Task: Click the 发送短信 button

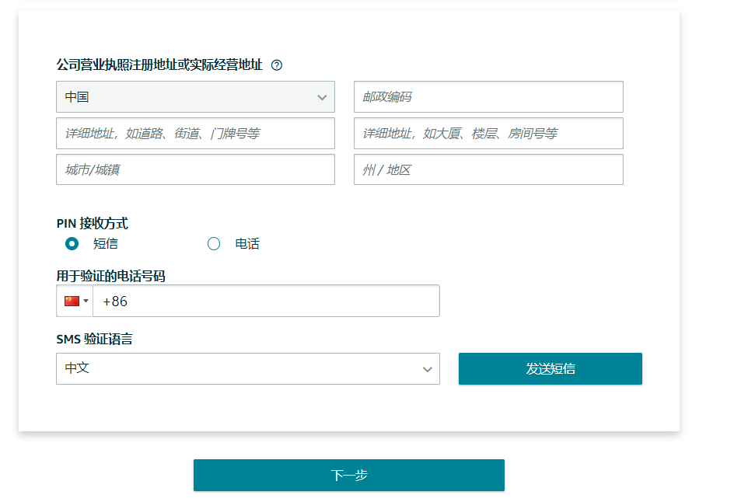Action: (550, 368)
